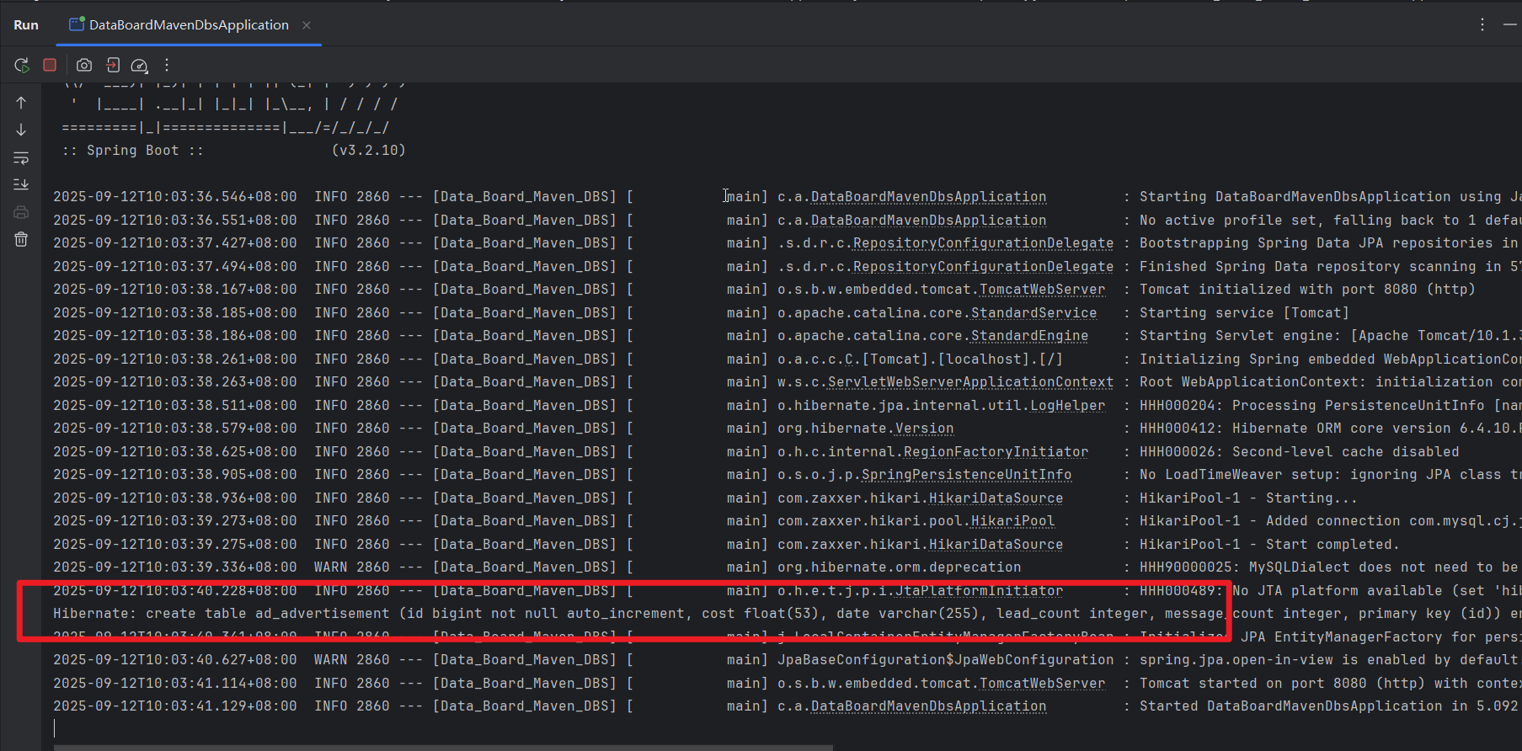
Task: Click the camera thread dump icon
Action: pyautogui.click(x=84, y=65)
